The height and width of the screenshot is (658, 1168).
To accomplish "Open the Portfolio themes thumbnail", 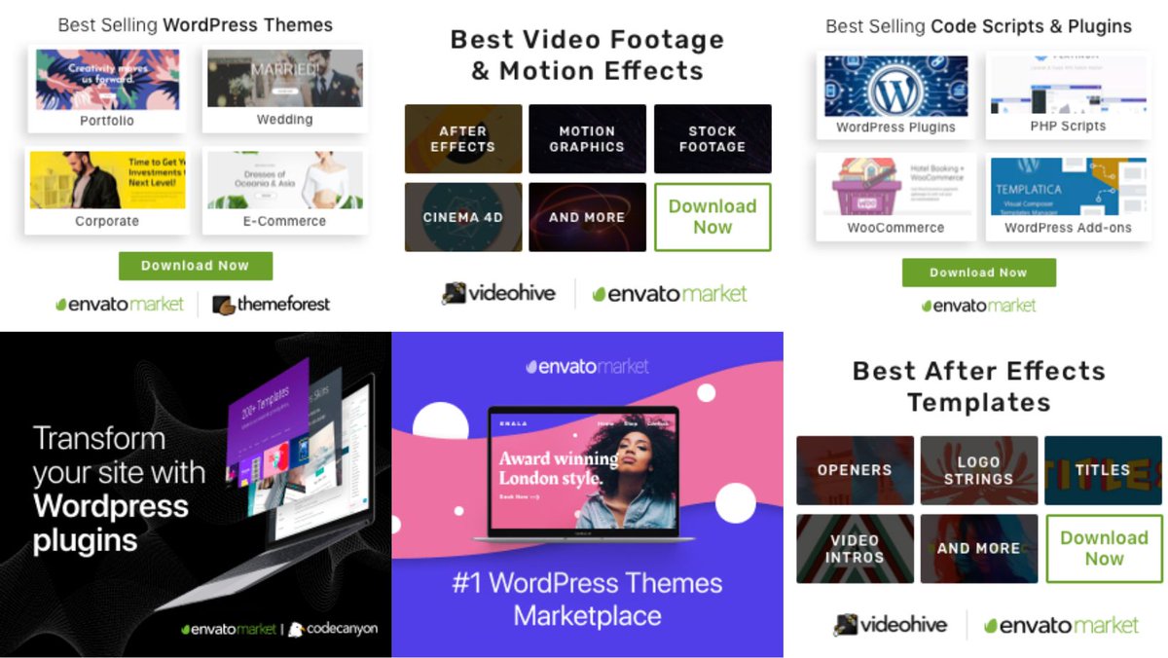I will point(106,89).
